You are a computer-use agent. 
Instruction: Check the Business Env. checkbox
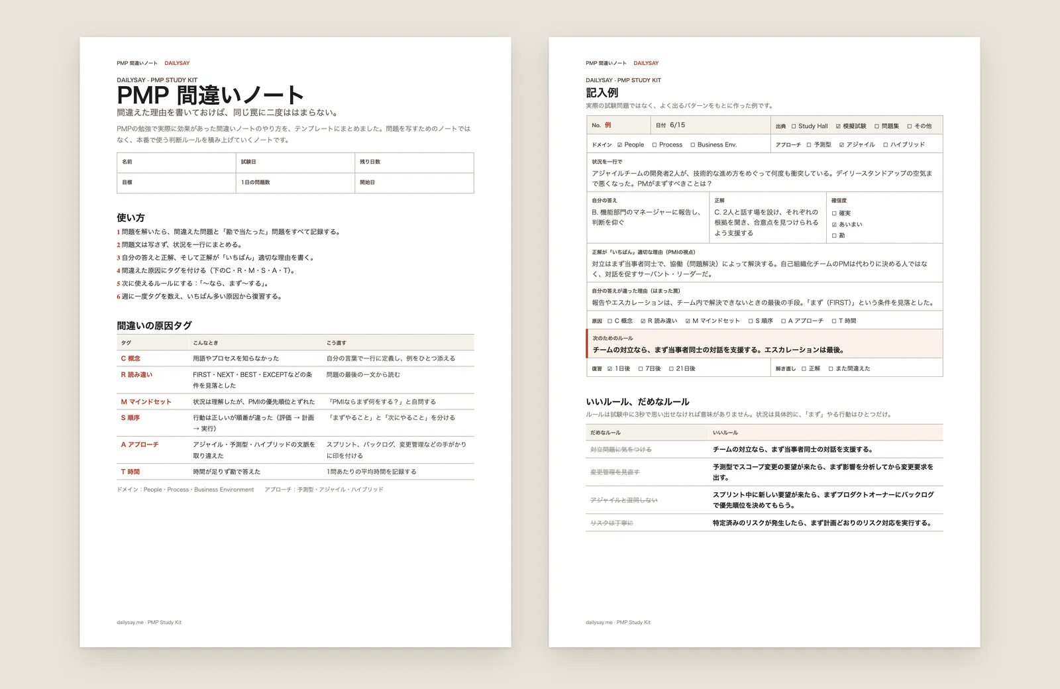(693, 144)
